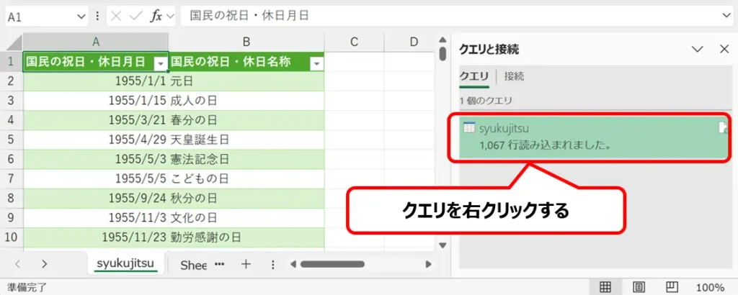This screenshot has width=738, height=295.
Task: Select all cells via corner triangle
Action: coord(14,44)
